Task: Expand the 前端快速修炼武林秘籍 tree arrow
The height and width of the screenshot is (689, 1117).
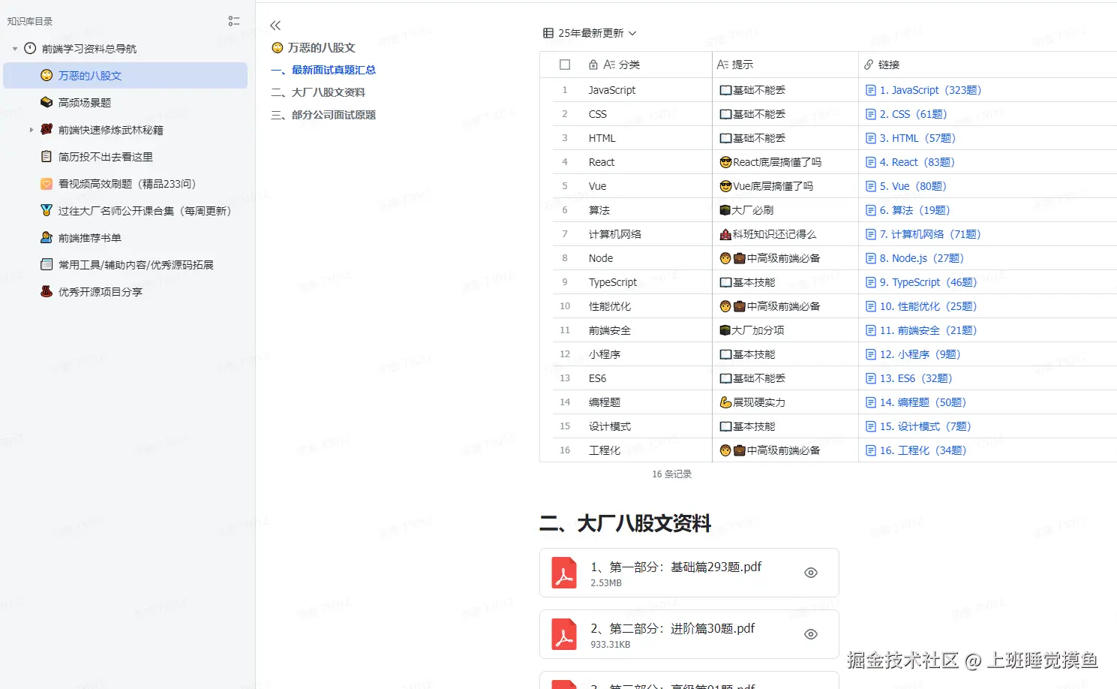Action: (32, 130)
